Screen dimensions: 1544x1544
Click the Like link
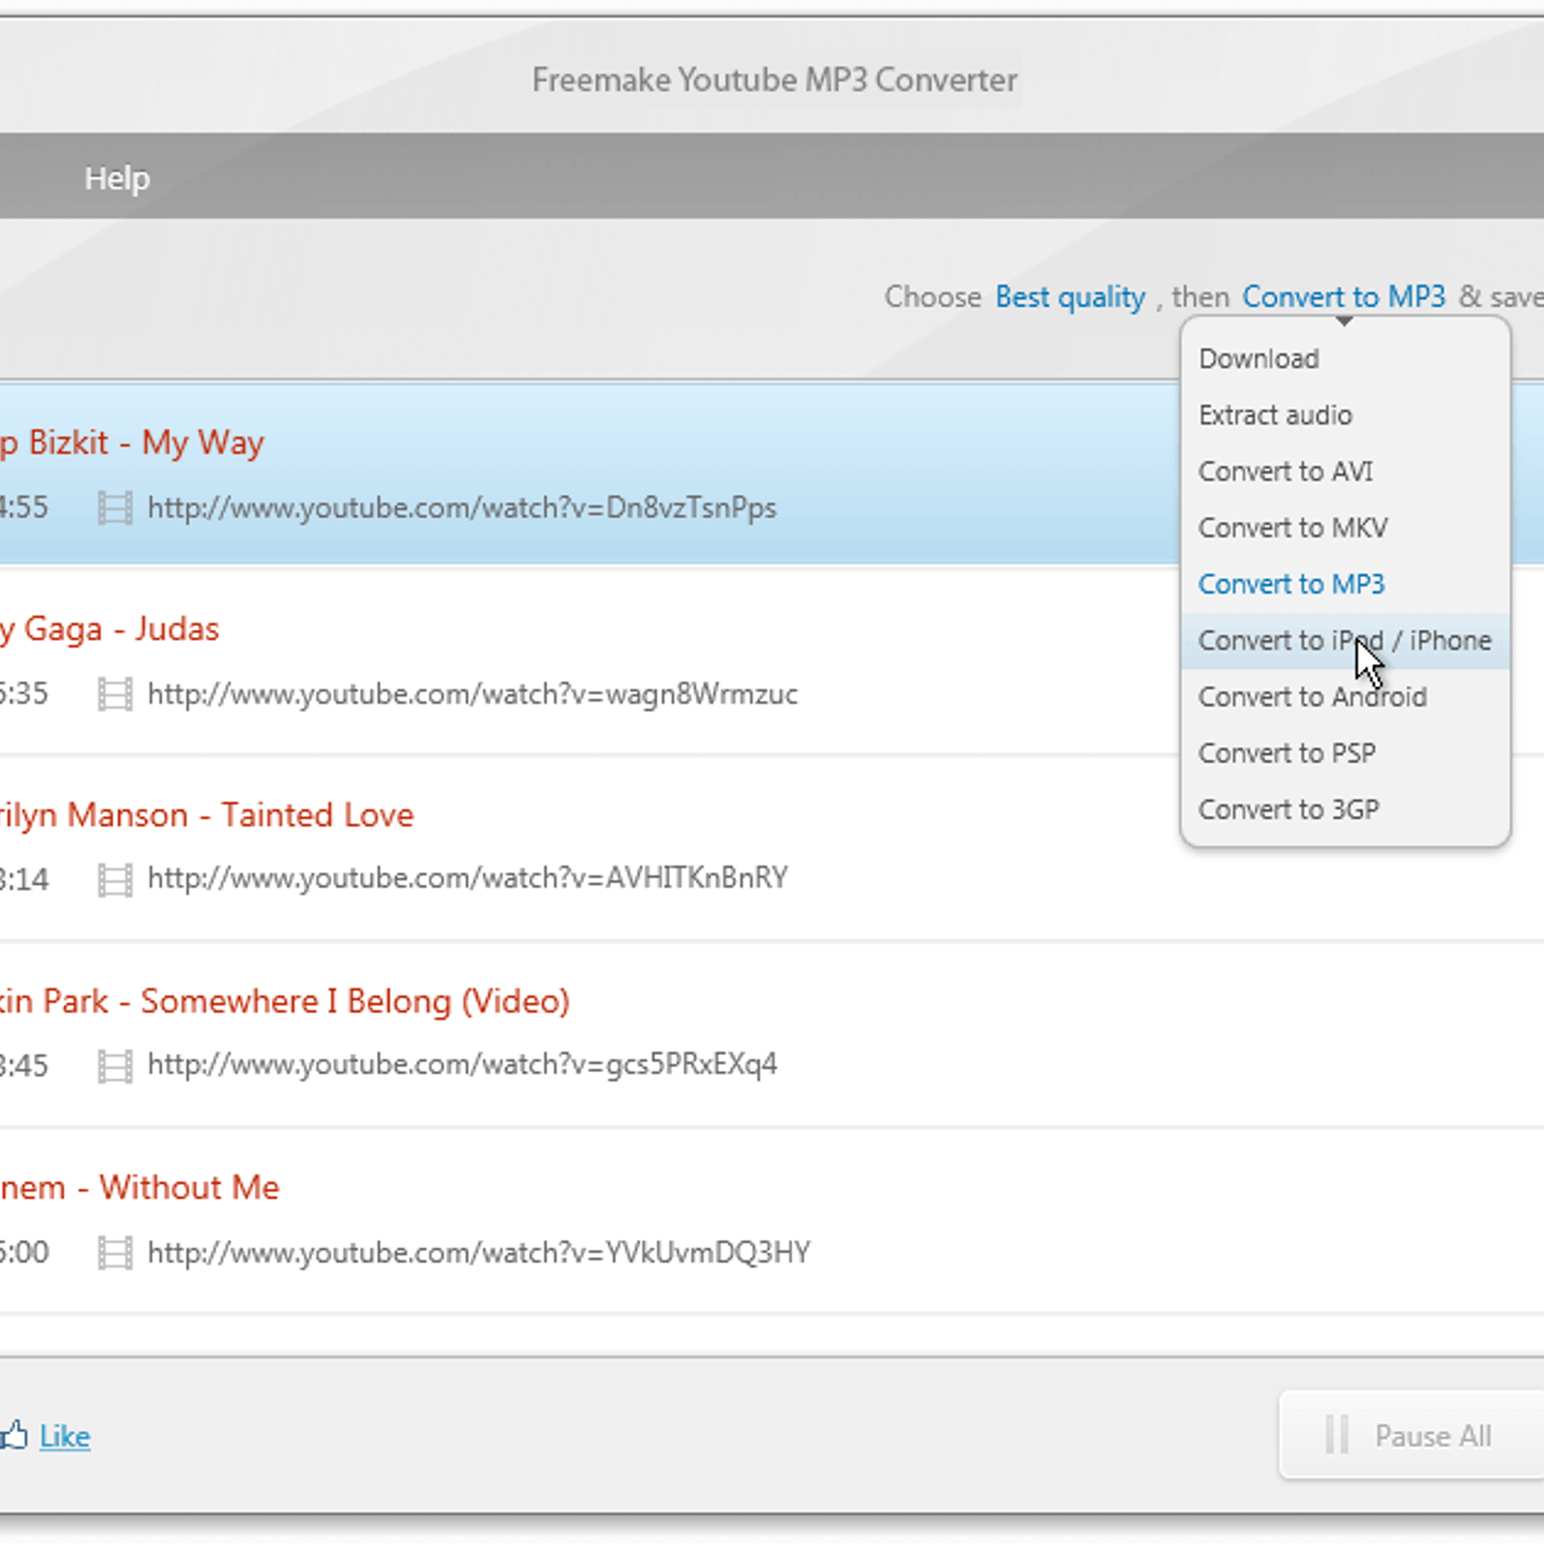pyautogui.click(x=65, y=1437)
